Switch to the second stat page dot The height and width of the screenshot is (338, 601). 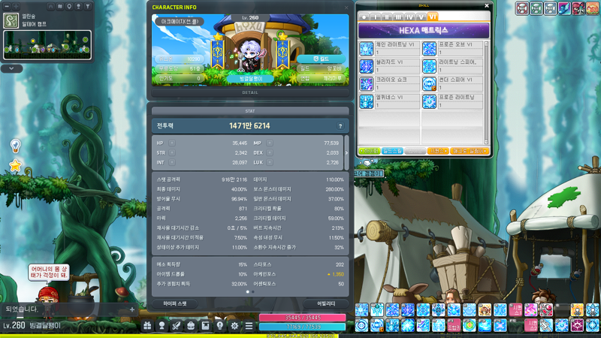click(252, 291)
